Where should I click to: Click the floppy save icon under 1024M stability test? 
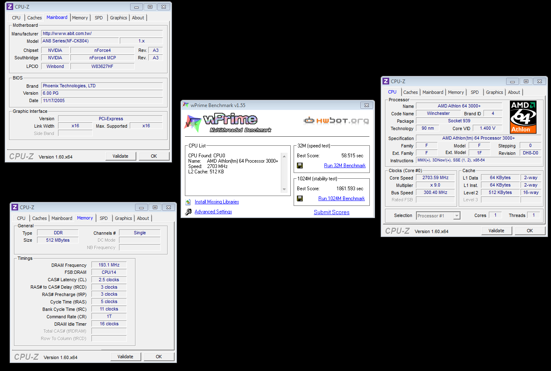click(300, 198)
